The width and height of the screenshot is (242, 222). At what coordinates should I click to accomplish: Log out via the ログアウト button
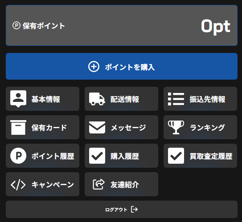(122, 210)
